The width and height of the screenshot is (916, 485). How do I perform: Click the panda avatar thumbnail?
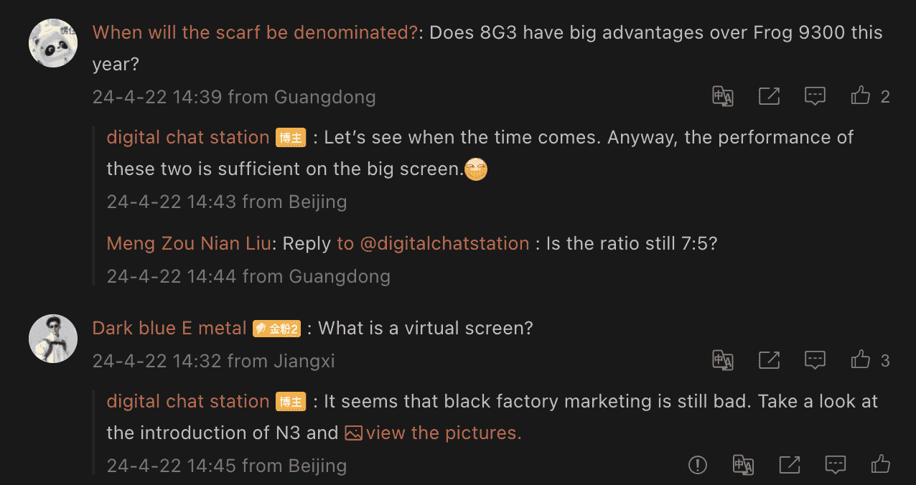(53, 43)
